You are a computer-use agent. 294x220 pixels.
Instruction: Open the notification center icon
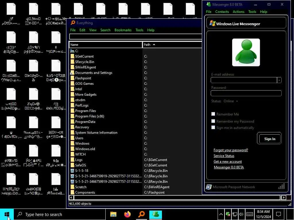pyautogui.click(x=278, y=214)
